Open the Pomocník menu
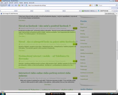 (32, 3)
